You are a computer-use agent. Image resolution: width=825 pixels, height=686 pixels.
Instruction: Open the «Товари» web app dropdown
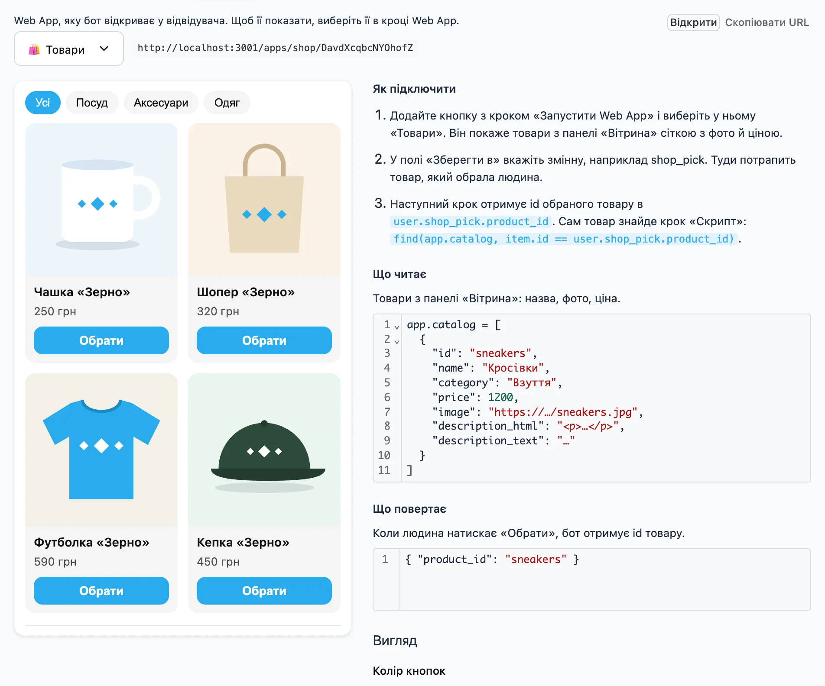[69, 49]
